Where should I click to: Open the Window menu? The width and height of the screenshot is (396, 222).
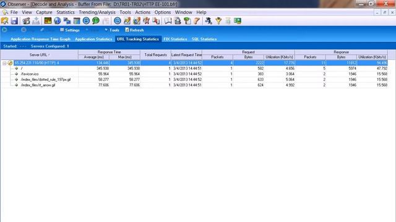pyautogui.click(x=184, y=12)
